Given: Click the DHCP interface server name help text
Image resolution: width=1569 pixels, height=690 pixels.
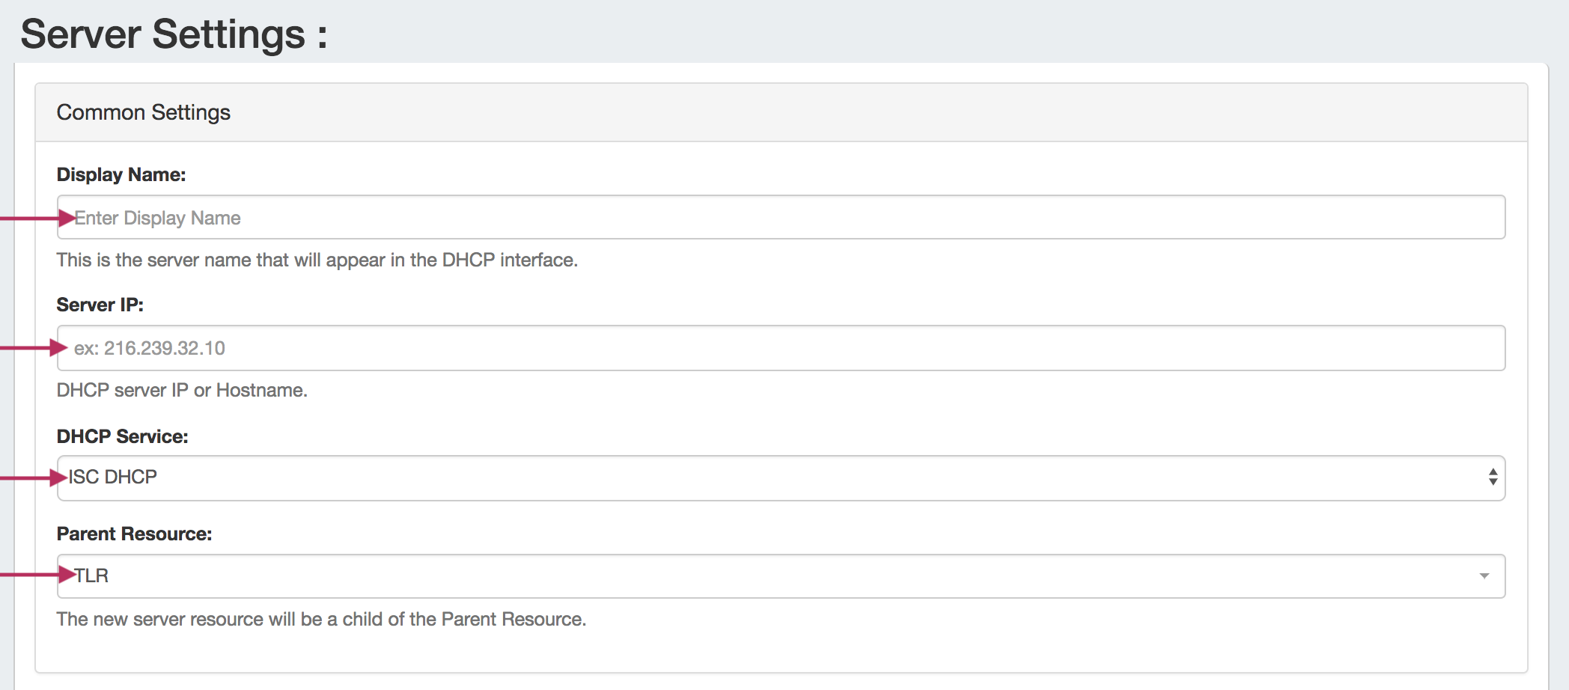Looking at the screenshot, I should [x=317, y=260].
